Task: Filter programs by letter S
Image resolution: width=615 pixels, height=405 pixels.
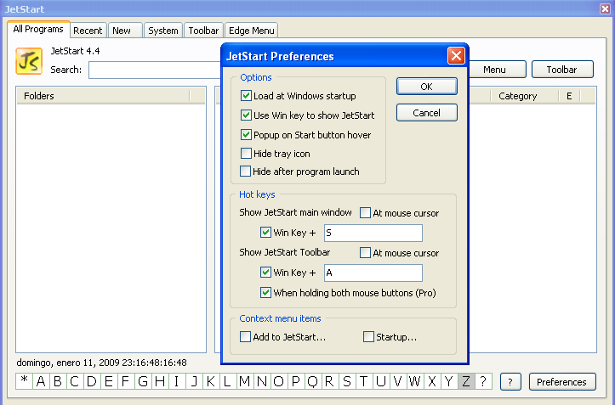Action: (347, 381)
